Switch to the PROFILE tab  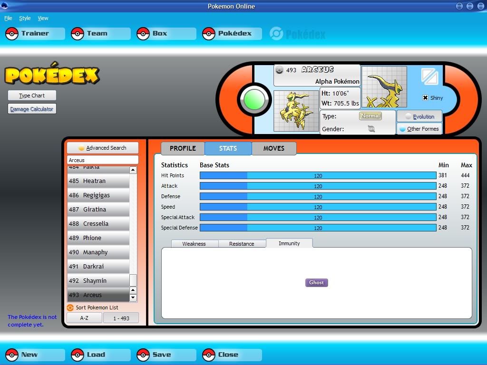(x=183, y=148)
